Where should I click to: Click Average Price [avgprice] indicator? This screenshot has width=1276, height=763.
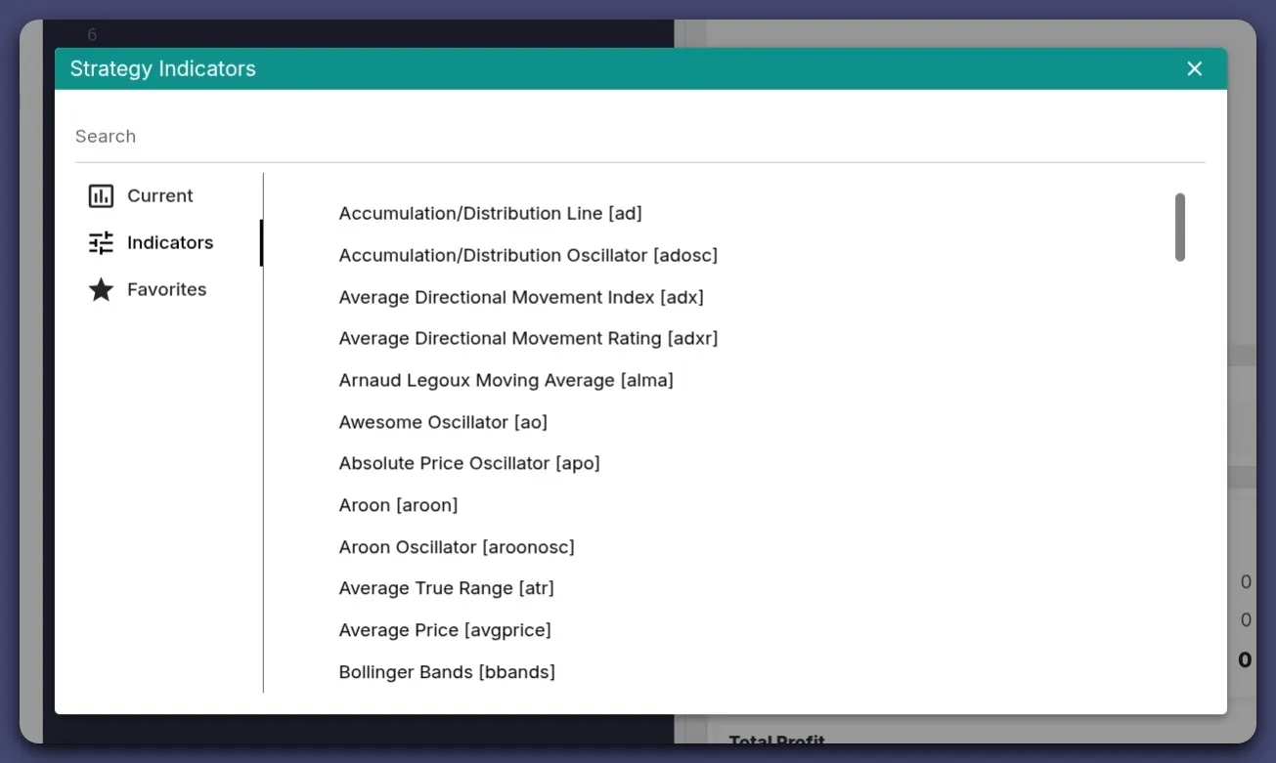[x=445, y=630]
